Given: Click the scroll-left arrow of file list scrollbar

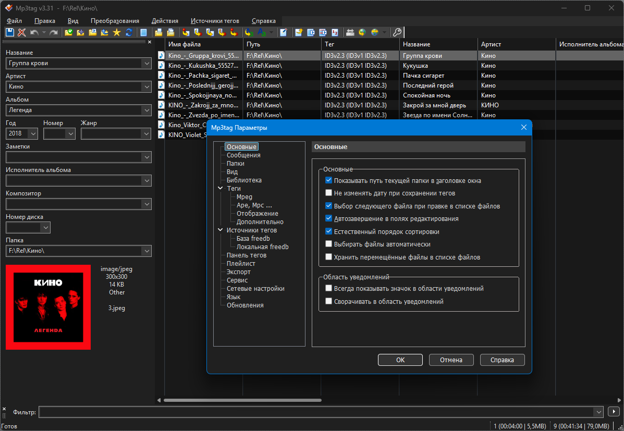Looking at the screenshot, I should 159,400.
